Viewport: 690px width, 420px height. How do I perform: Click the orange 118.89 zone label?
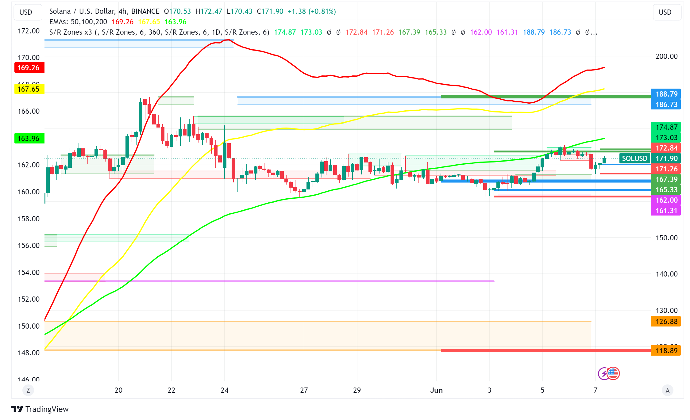(666, 350)
